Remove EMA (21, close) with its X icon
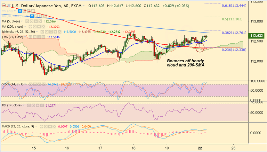 [x=43, y=37]
